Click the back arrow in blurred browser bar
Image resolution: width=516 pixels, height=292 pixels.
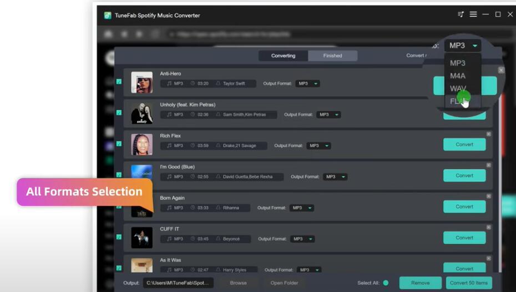(124, 34)
